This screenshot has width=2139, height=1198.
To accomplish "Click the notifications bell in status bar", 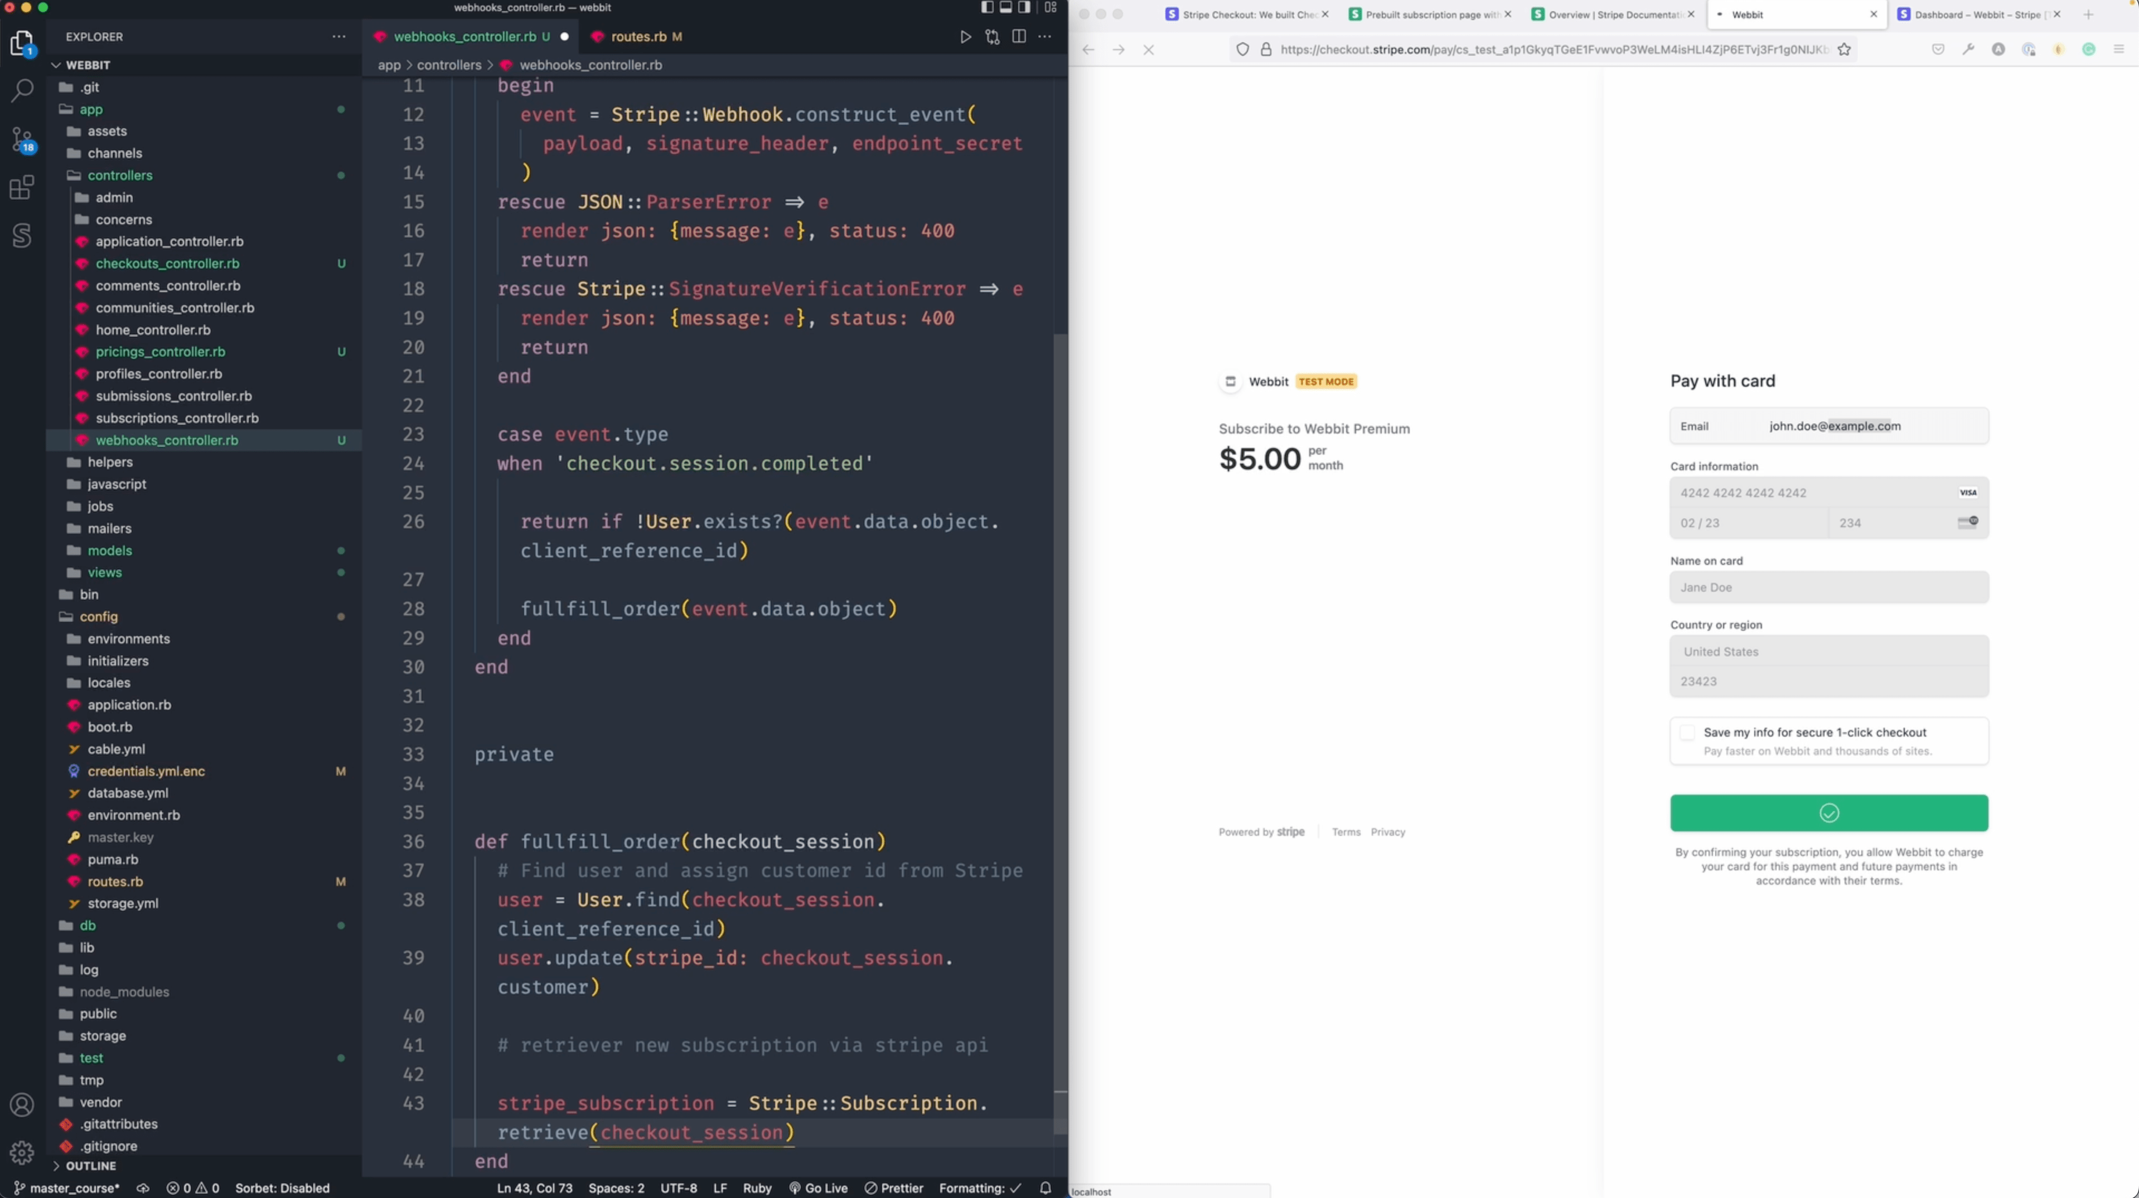I will [x=1046, y=1188].
